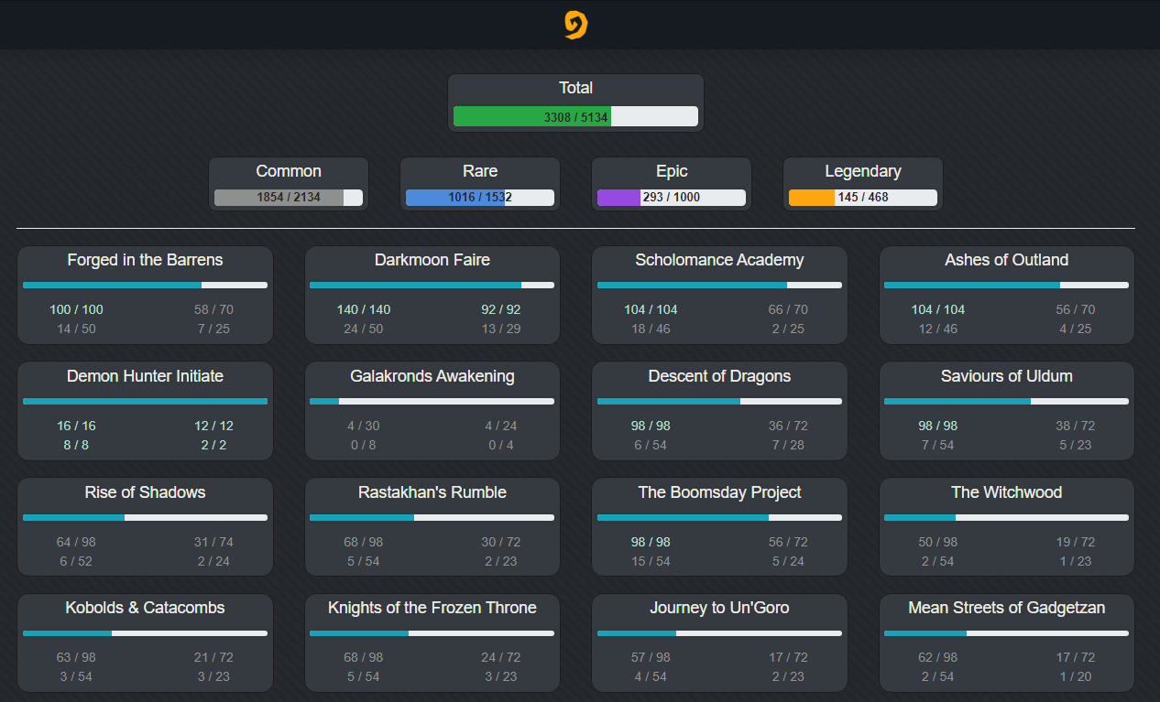Click the Descent of Dragons title
Screen dimensions: 1160x702
[719, 375]
